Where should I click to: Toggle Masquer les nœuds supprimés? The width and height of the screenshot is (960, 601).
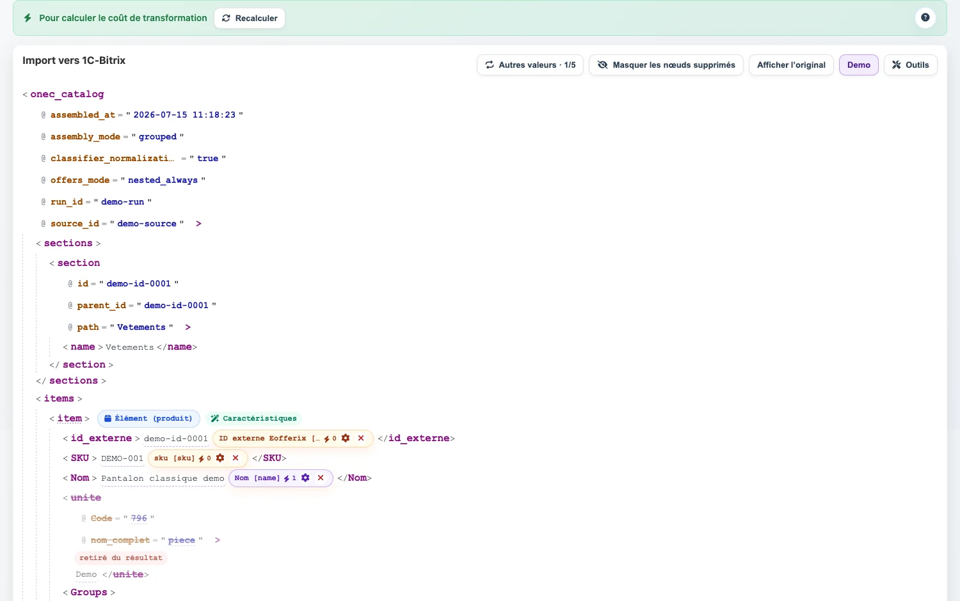pos(666,65)
